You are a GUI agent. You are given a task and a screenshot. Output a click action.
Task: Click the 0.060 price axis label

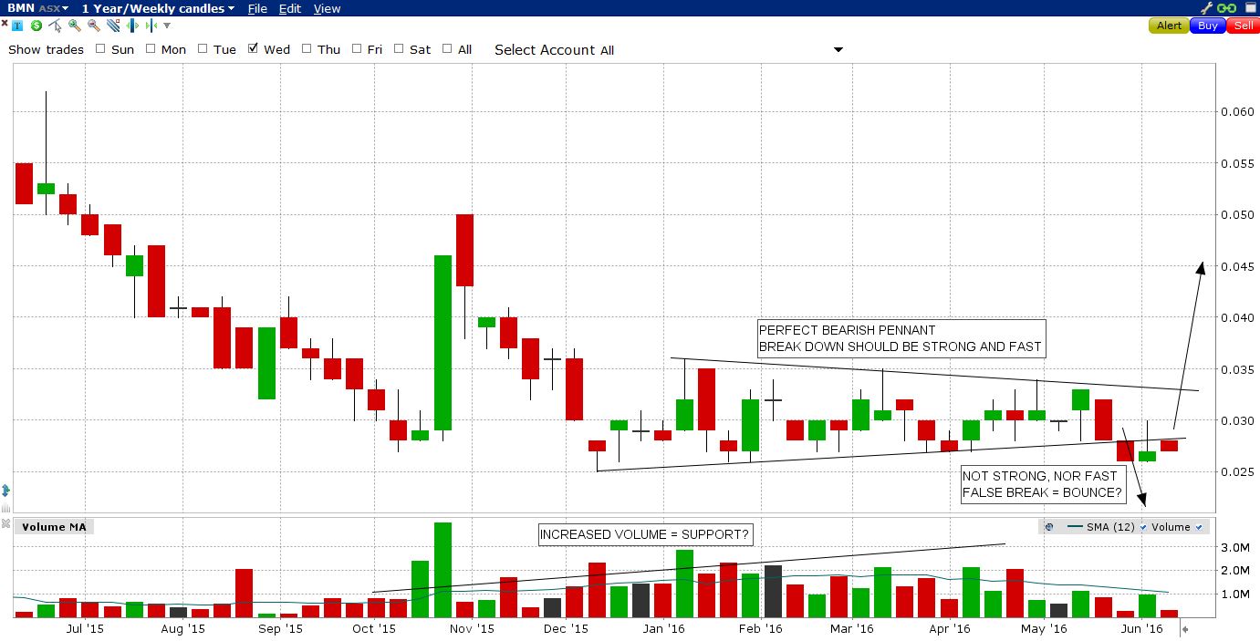pyautogui.click(x=1238, y=112)
